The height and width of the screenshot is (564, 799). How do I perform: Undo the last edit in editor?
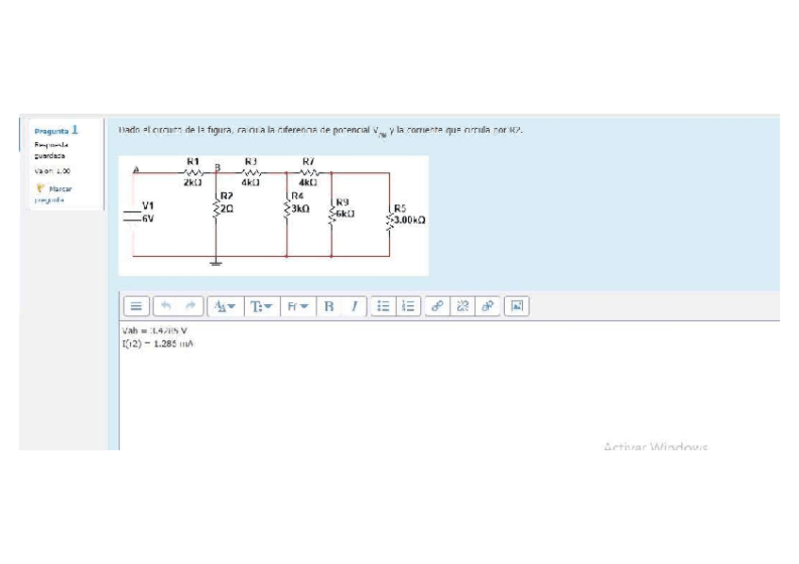[x=166, y=306]
